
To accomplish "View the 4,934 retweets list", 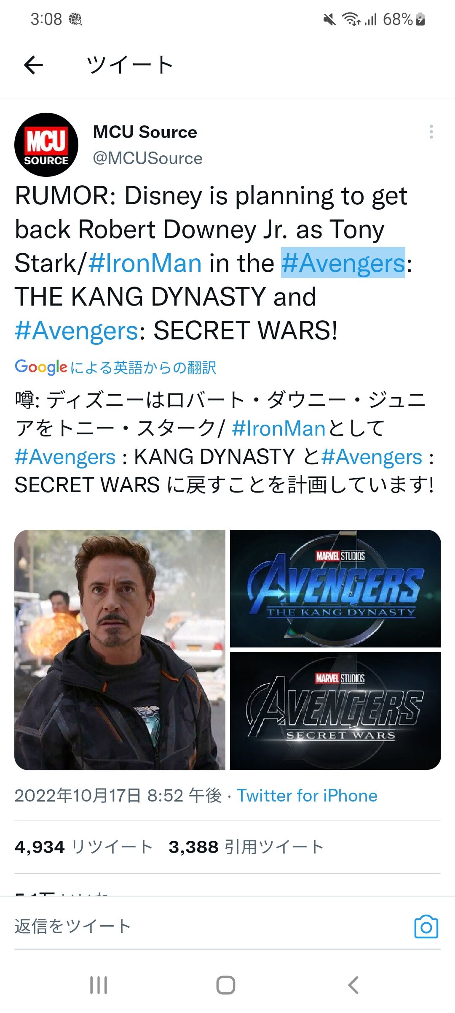I will pos(83,847).
